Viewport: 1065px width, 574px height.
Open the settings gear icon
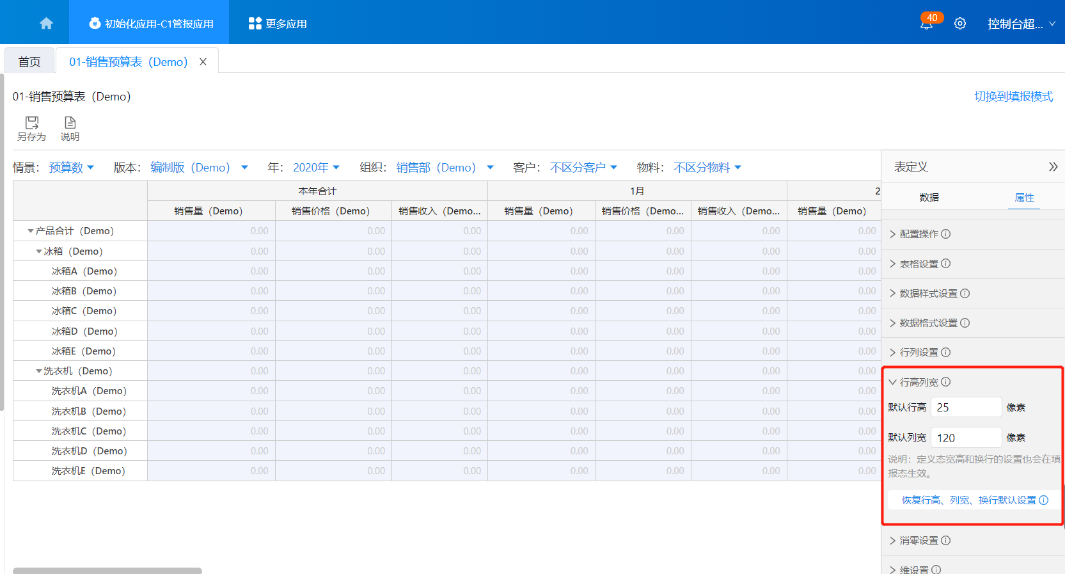tap(959, 24)
